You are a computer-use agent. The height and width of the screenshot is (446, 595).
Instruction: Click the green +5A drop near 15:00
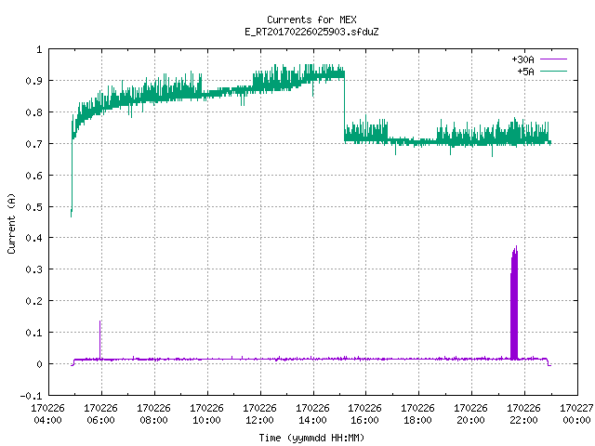[x=345, y=108]
